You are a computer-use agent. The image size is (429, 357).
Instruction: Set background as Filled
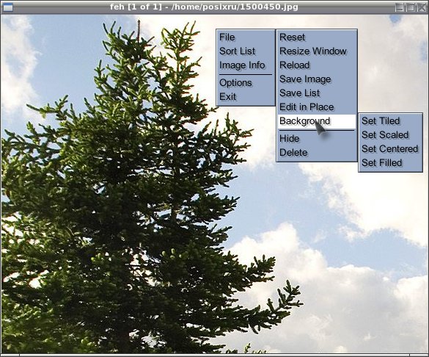(x=390, y=163)
